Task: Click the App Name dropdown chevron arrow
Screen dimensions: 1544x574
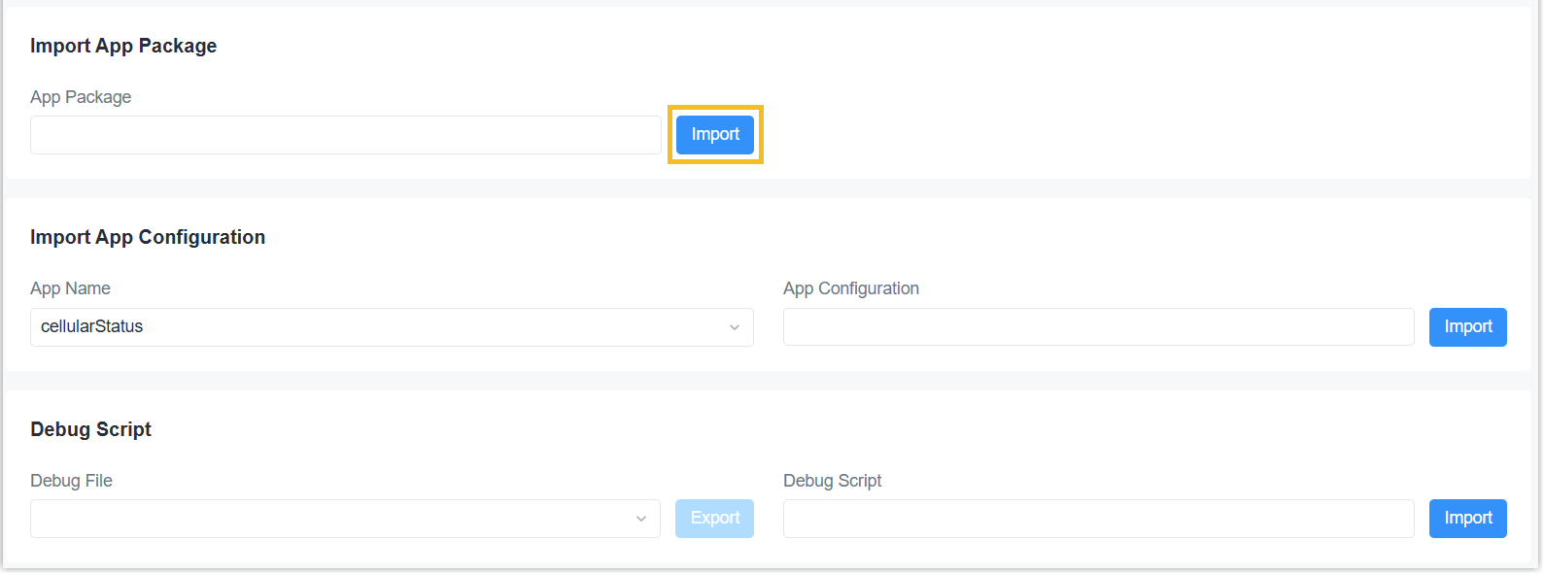Action: (735, 327)
